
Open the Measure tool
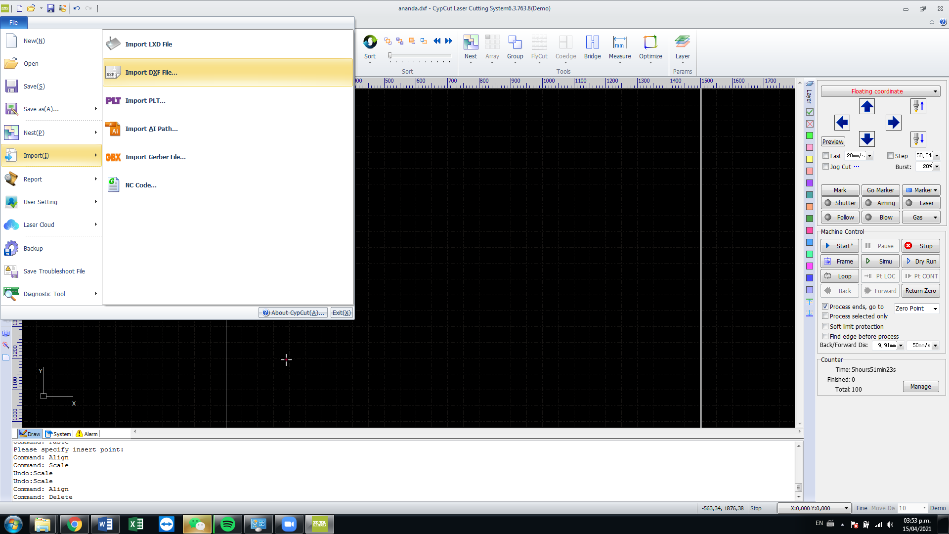619,43
